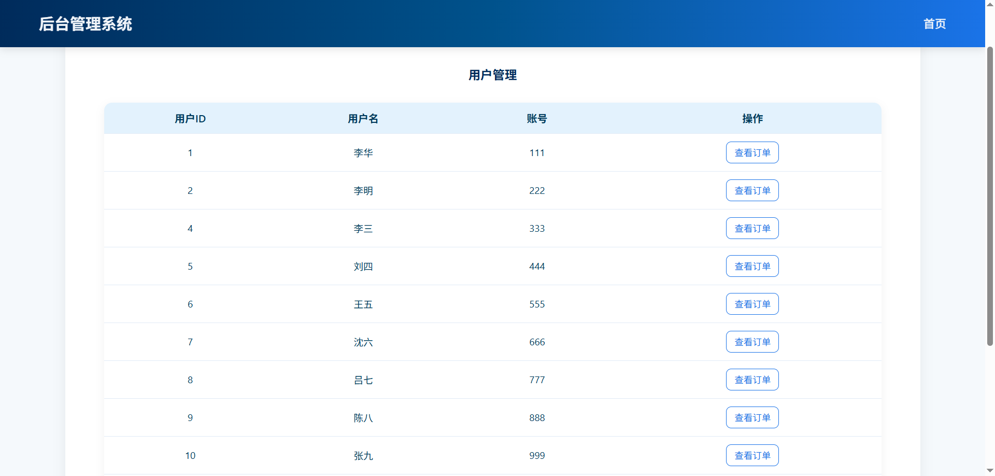995x476 pixels.
Task: Click the user name 李明
Action: point(363,191)
